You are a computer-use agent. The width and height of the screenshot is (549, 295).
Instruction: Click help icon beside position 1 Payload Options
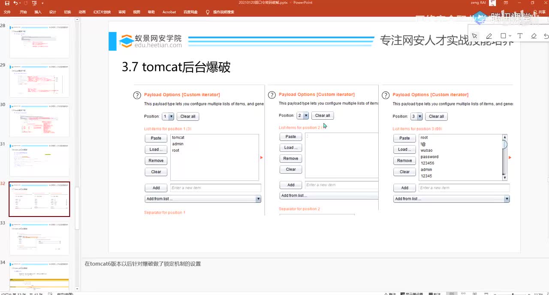tap(137, 95)
